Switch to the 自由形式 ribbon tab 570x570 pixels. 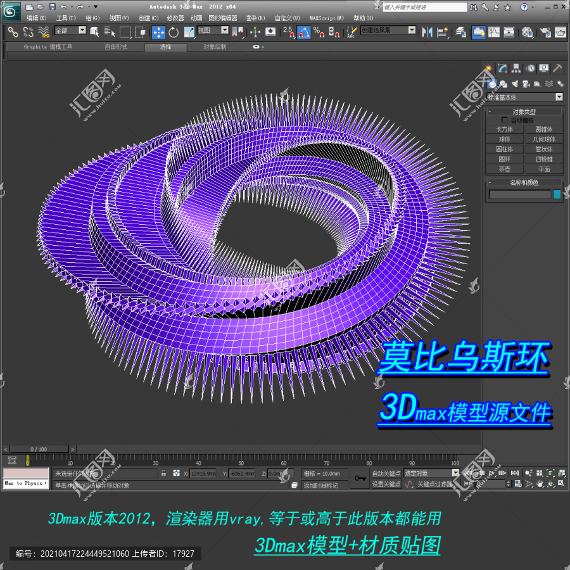tap(116, 47)
